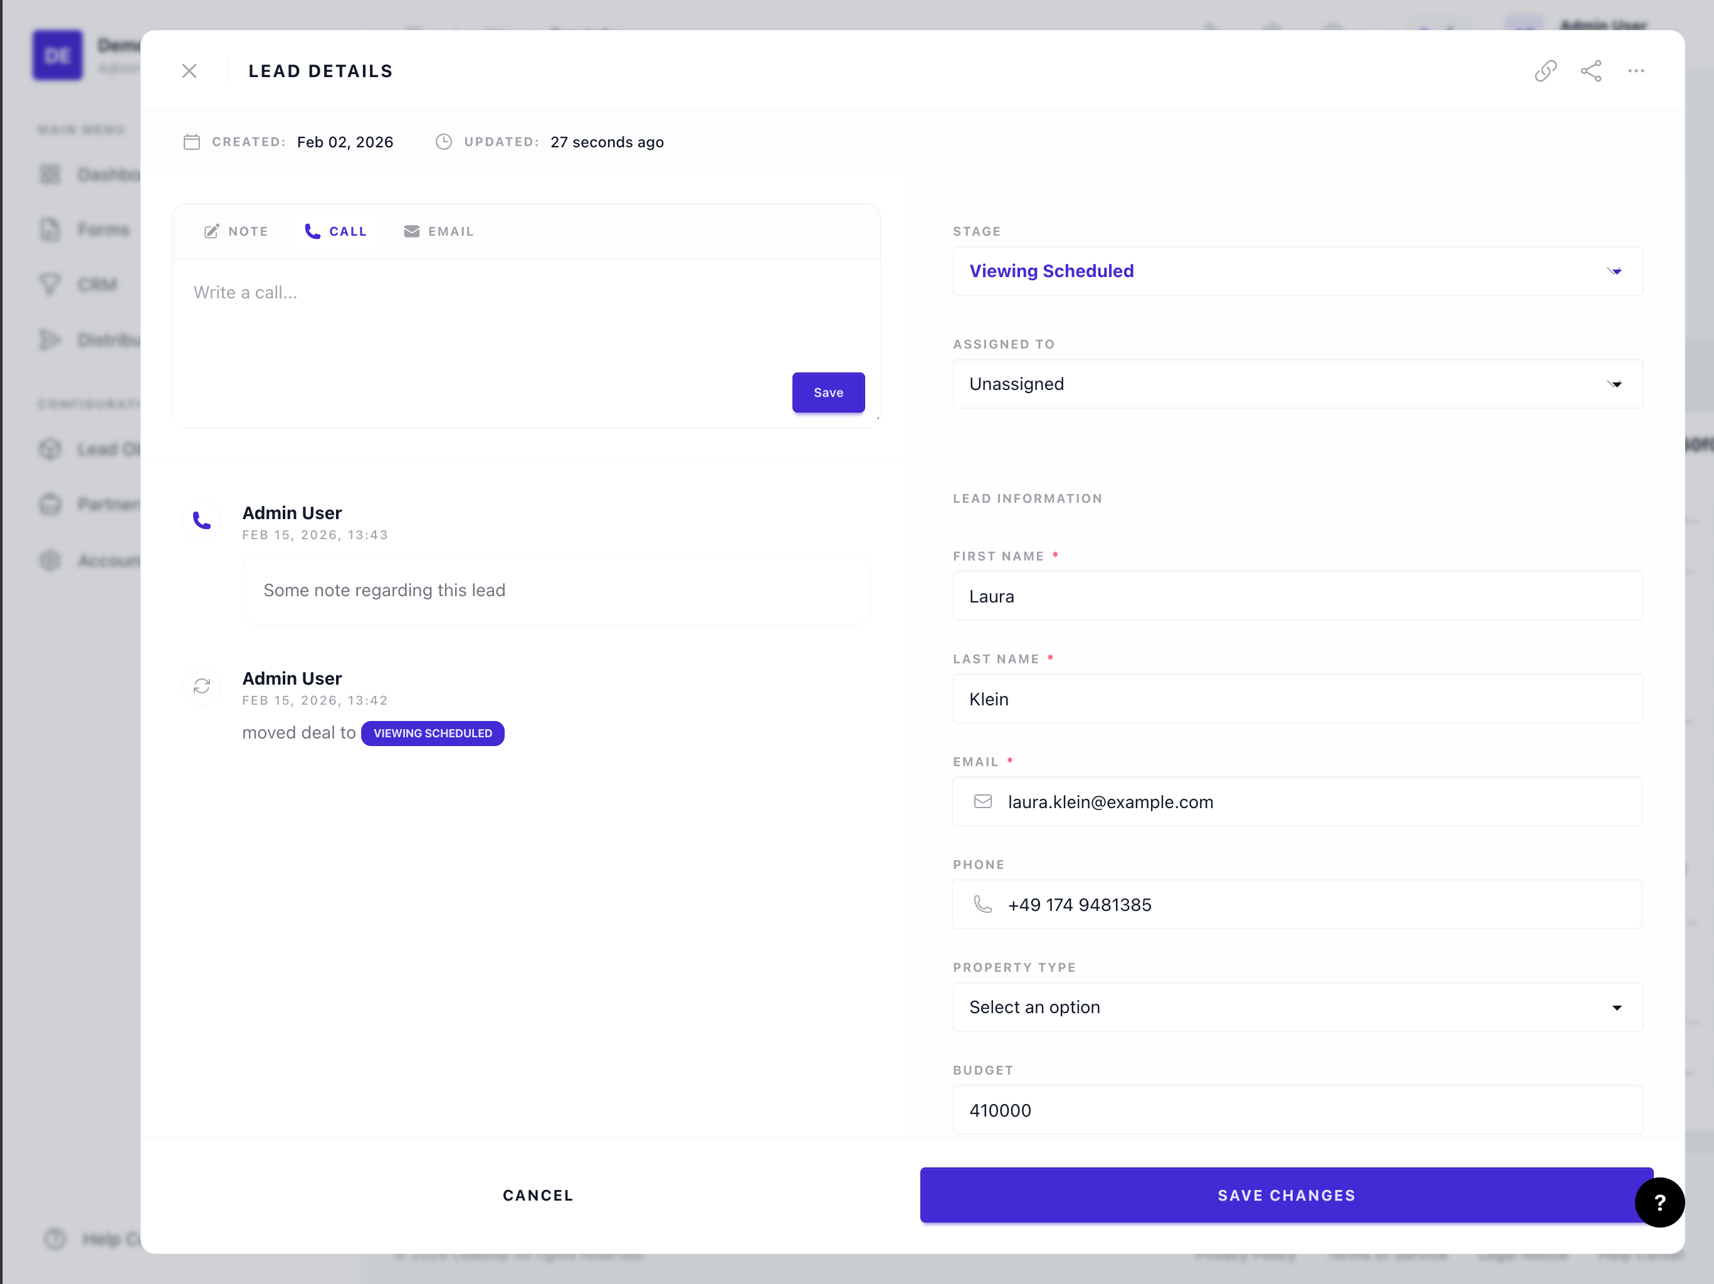Select the CRM icon in sidebar
1714x1284 pixels.
pyautogui.click(x=50, y=285)
